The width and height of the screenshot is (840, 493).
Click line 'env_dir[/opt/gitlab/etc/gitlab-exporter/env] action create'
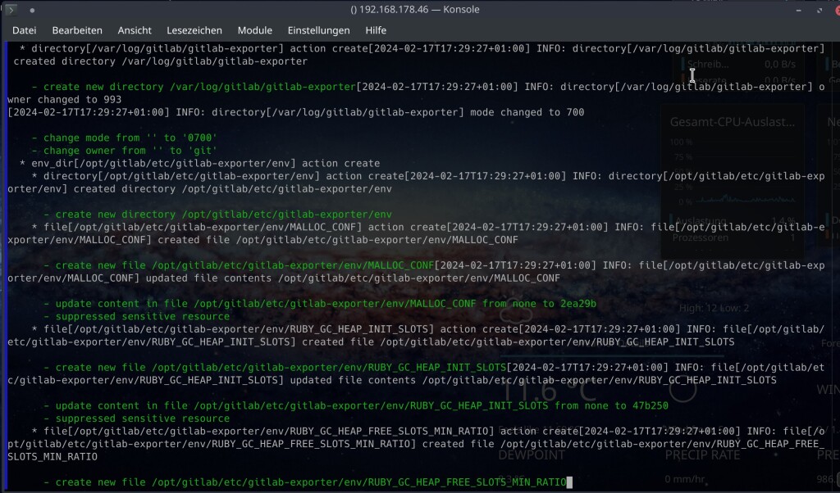[x=206, y=164]
